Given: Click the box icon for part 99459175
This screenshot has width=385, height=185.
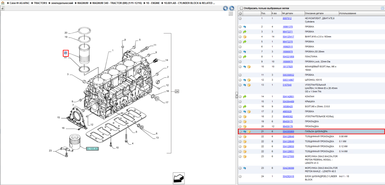Looking at the screenshot, I should pos(244,122).
